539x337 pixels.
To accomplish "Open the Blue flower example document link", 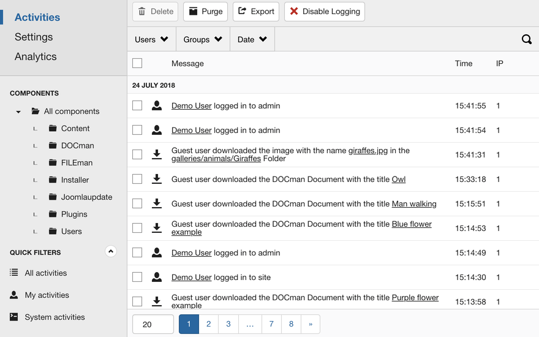I will click(411, 224).
